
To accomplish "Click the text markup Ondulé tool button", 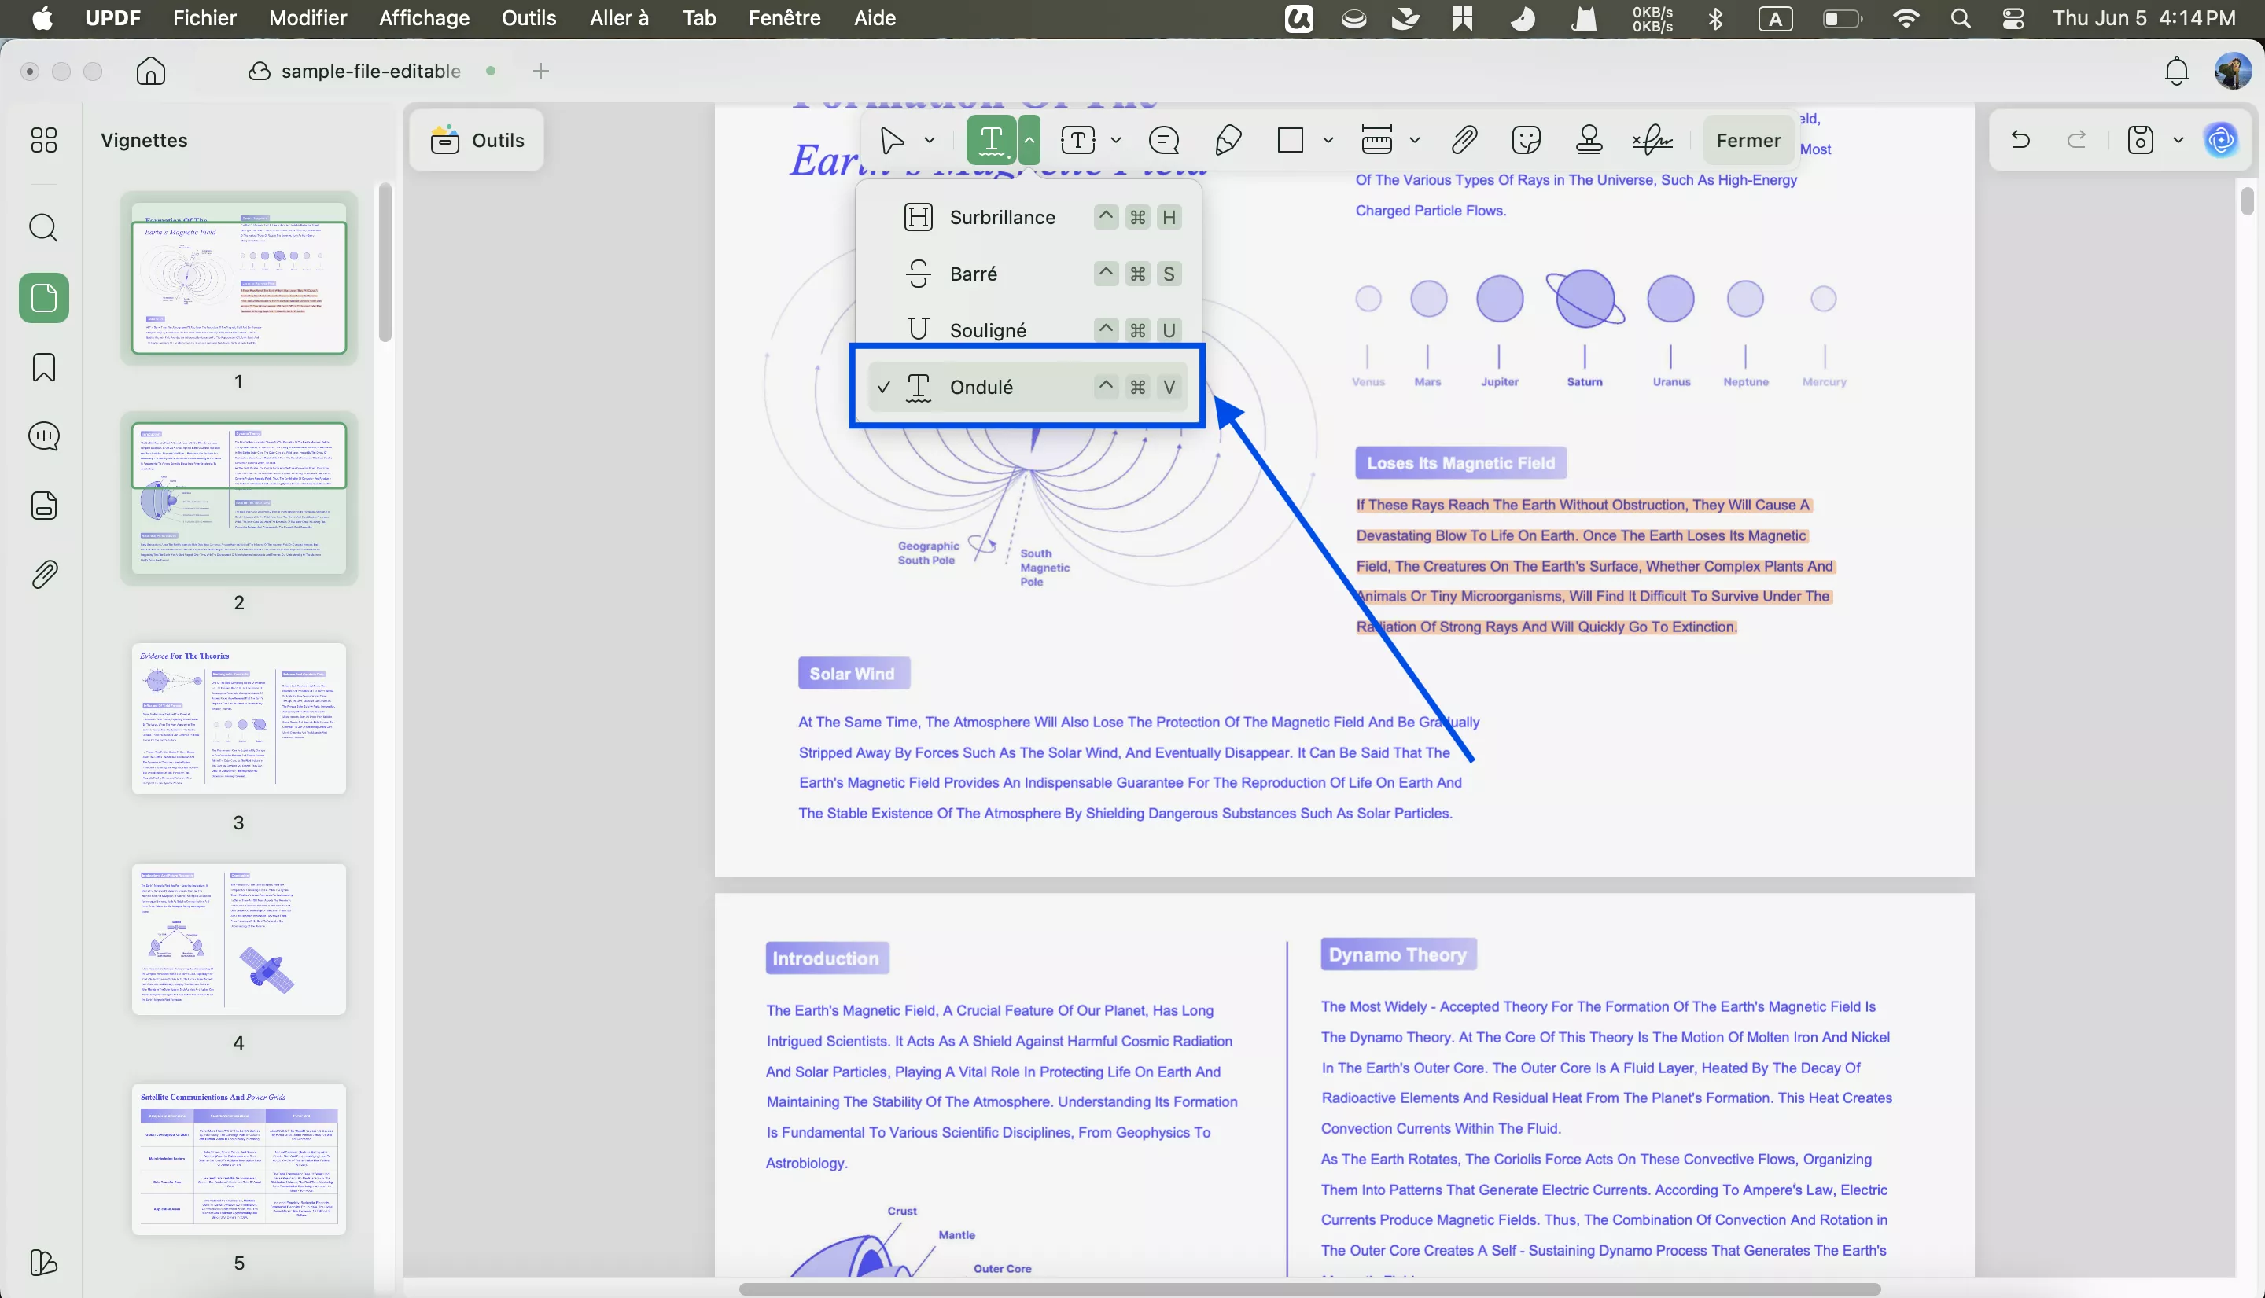I will click(x=991, y=140).
